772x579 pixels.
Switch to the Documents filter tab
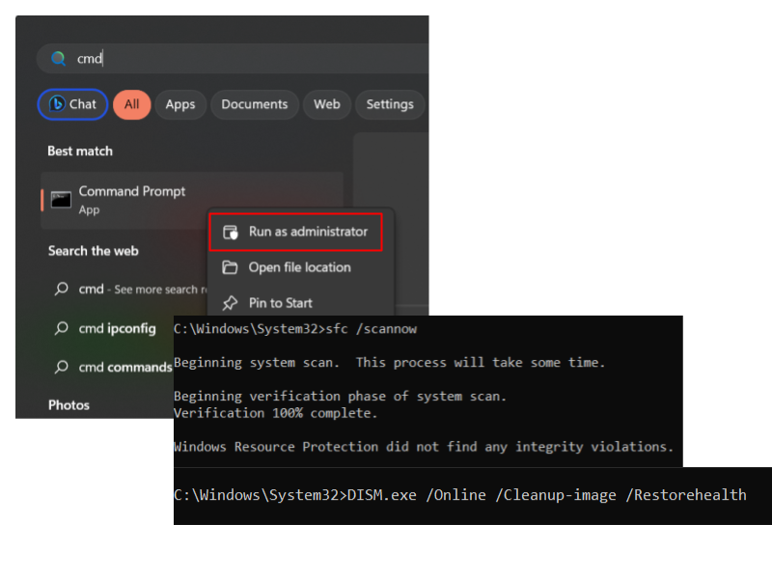(x=255, y=104)
